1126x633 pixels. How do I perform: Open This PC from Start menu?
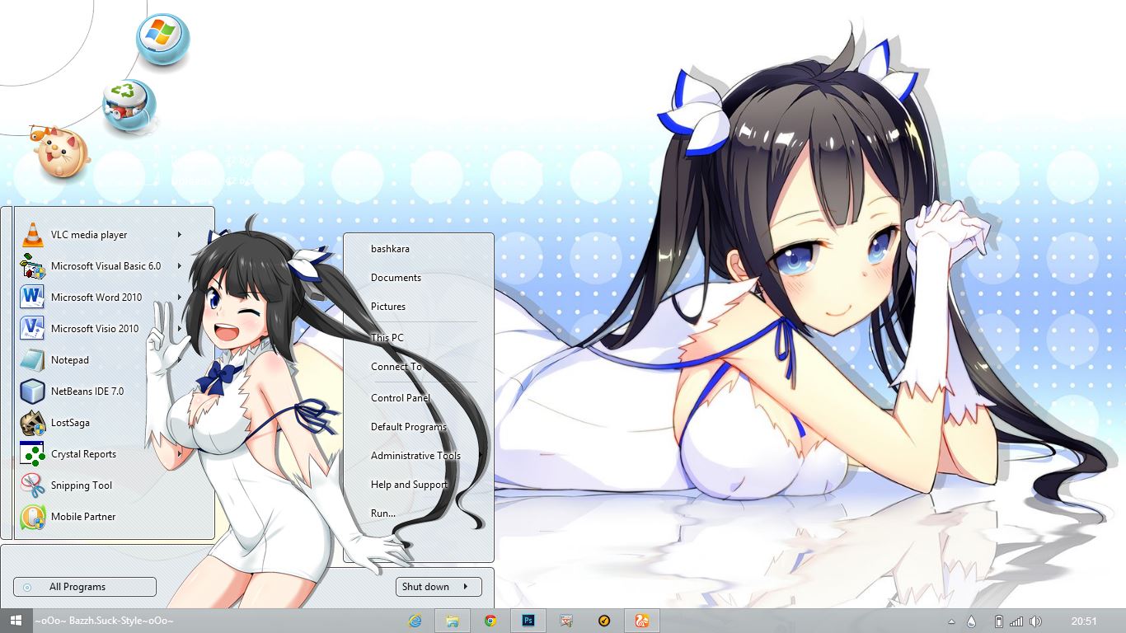point(387,338)
